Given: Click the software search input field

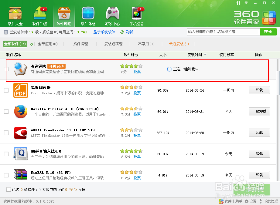Looking at the screenshot, I should click(x=223, y=32).
